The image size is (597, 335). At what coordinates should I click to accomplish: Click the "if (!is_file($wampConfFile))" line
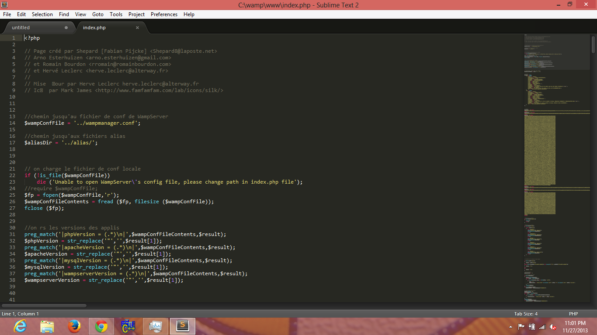[67, 175]
